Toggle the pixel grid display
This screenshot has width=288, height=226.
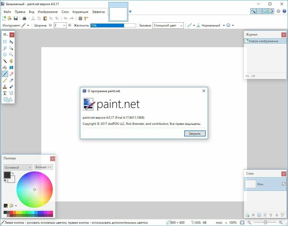click(x=80, y=18)
